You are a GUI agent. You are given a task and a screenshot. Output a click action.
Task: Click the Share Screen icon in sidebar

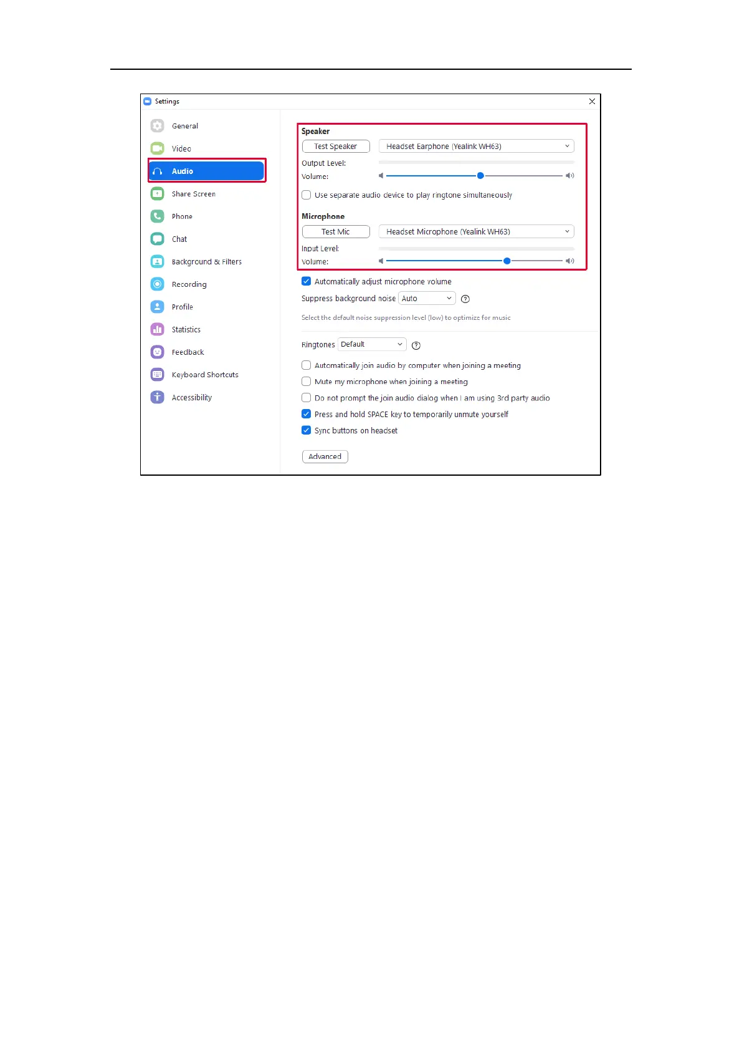click(158, 193)
